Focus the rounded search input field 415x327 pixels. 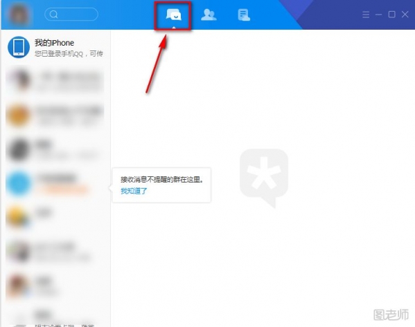(71, 15)
